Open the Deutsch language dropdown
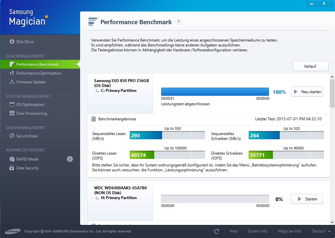Viewport: 335px width, 238px height. 321,231
